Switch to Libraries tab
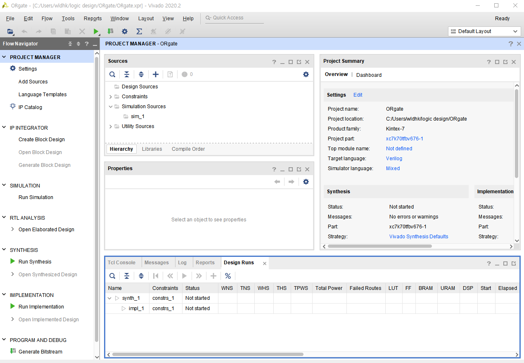Image resolution: width=524 pixels, height=363 pixels. pos(152,149)
